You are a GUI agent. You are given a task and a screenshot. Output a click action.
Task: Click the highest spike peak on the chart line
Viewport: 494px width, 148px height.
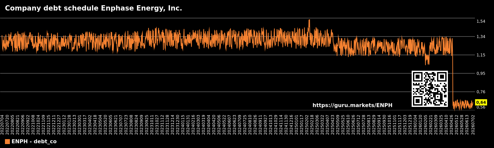pos(309,20)
